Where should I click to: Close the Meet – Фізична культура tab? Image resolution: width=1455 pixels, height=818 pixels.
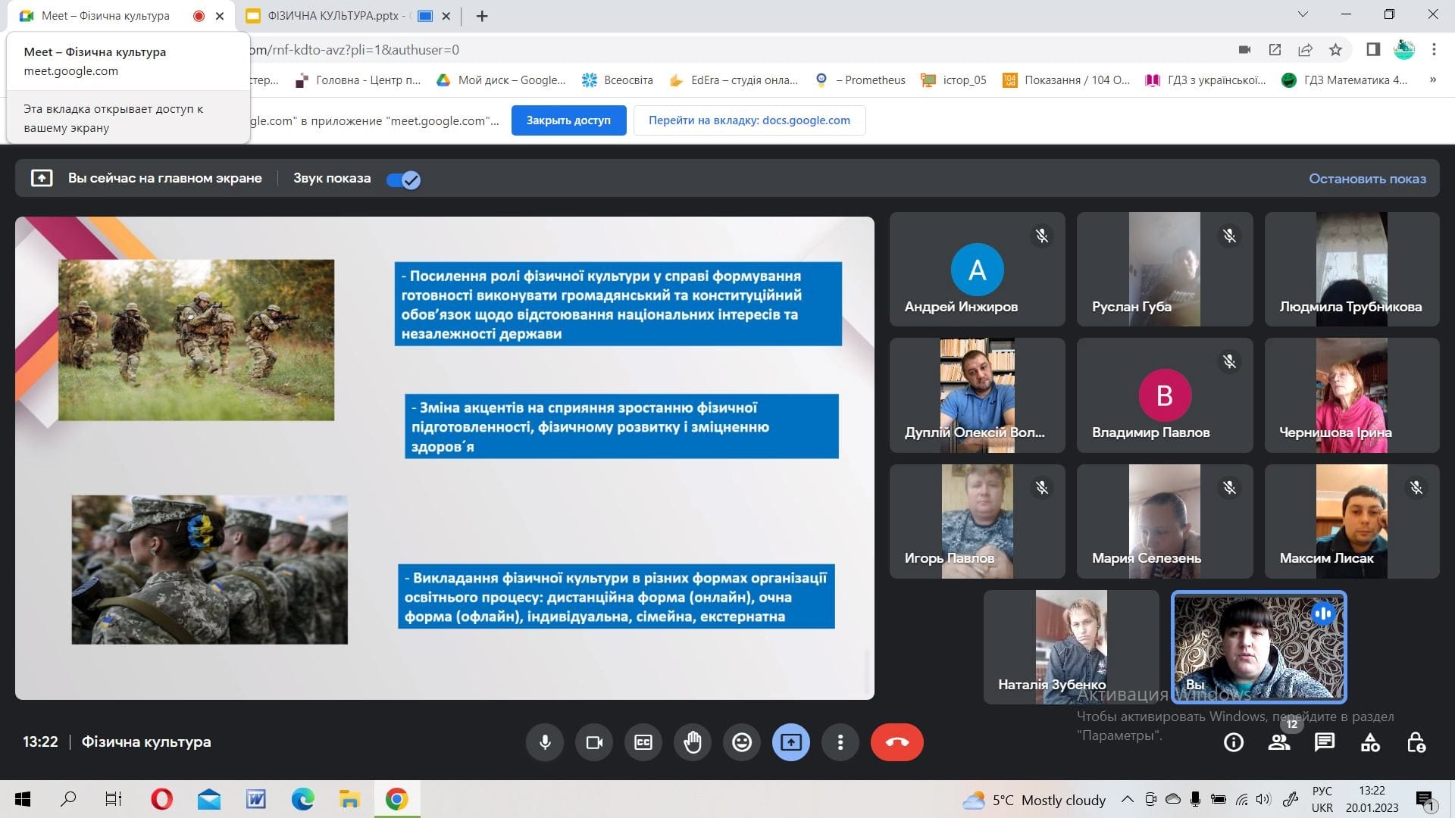click(x=220, y=16)
